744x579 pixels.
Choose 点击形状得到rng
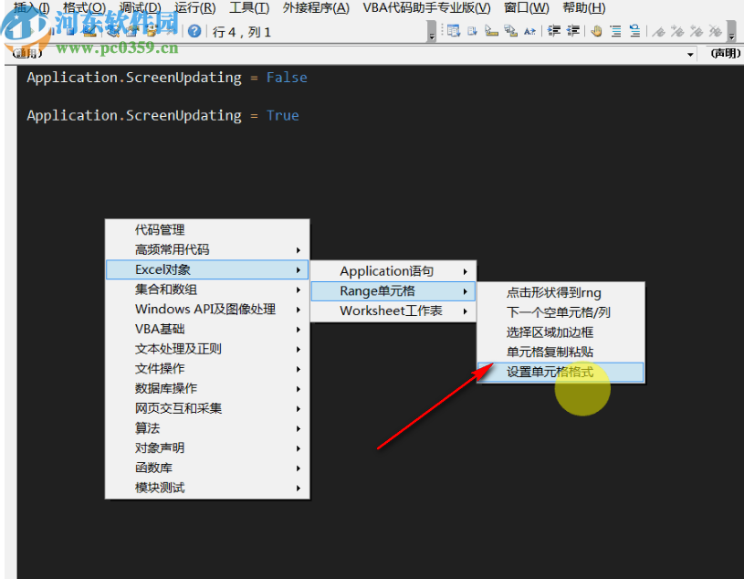click(561, 293)
